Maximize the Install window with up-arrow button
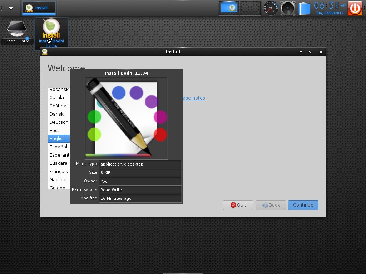Image resolution: width=366 pixels, height=274 pixels. click(x=310, y=52)
